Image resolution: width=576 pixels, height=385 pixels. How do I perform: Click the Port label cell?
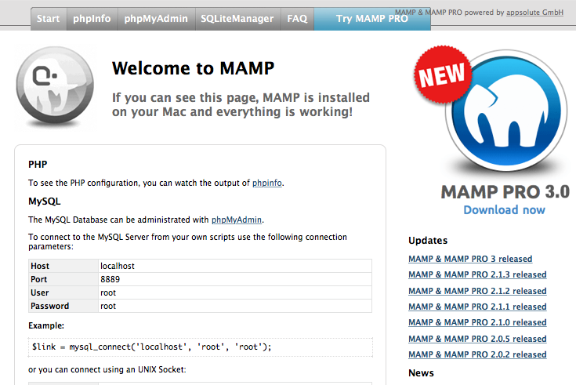(x=63, y=279)
